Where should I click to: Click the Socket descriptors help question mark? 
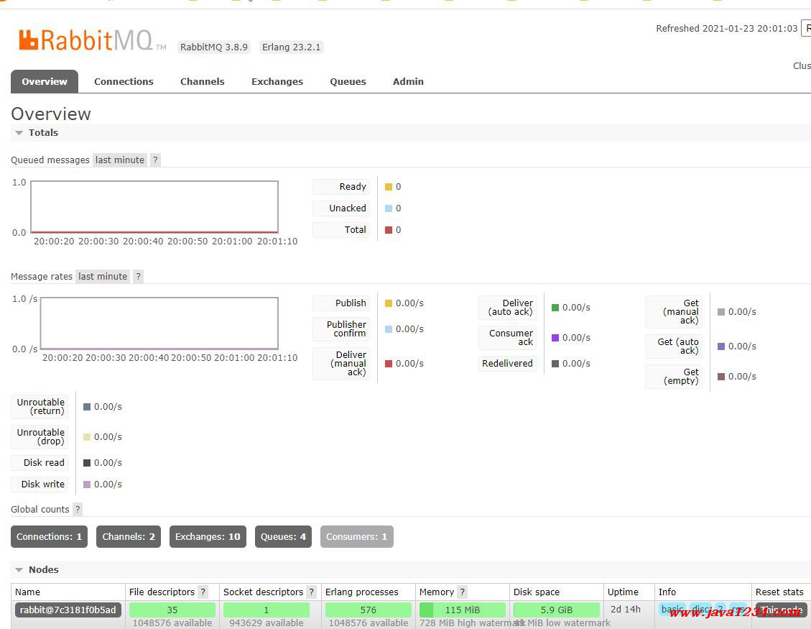coord(311,592)
